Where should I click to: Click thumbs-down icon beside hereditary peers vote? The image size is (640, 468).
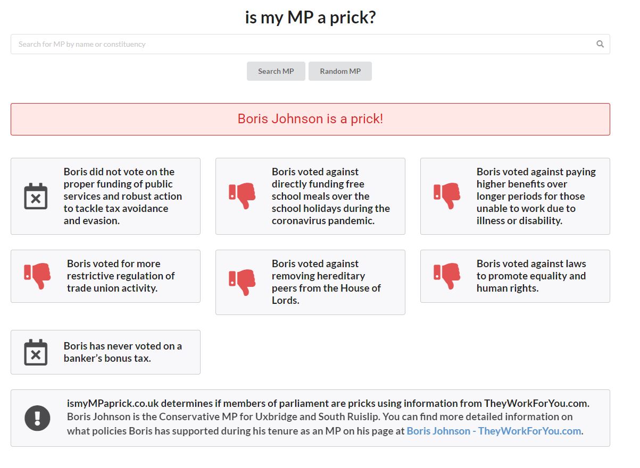point(242,282)
